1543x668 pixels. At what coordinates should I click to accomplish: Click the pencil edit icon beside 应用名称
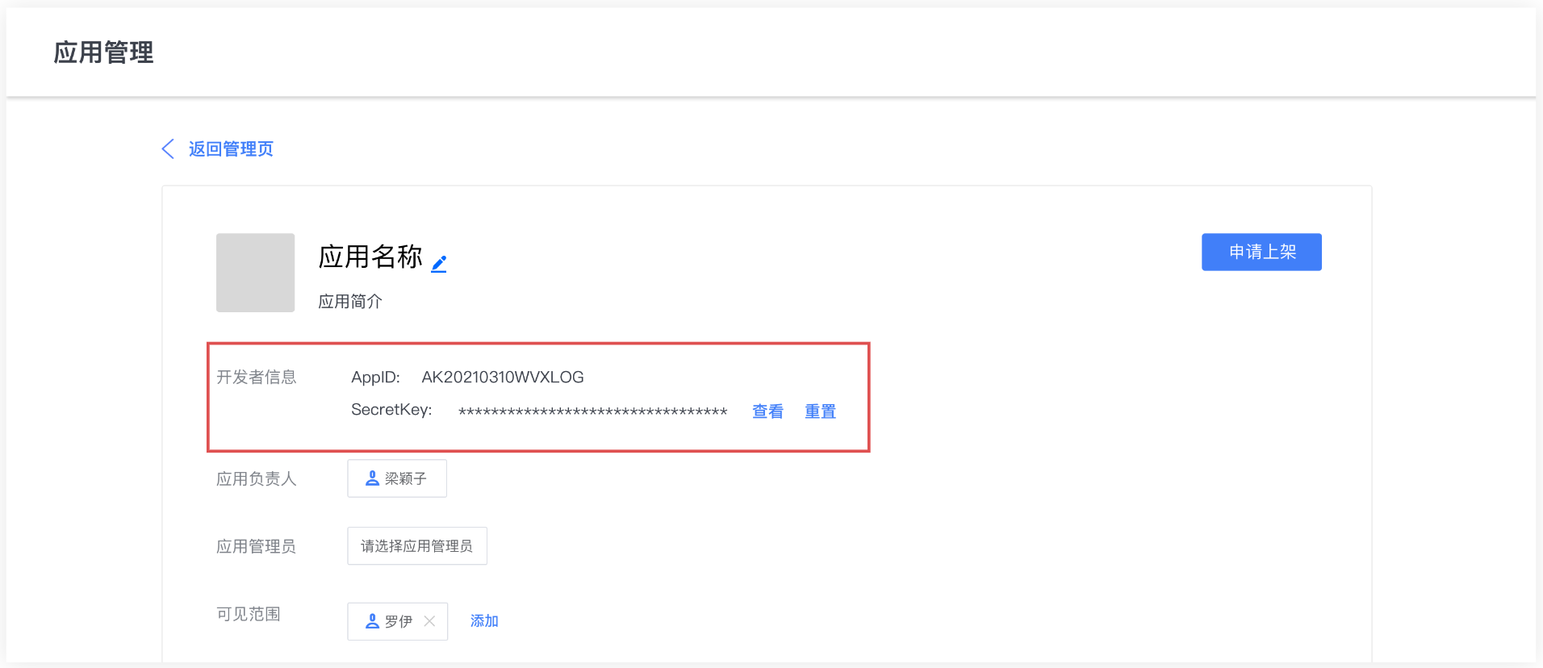pyautogui.click(x=439, y=264)
